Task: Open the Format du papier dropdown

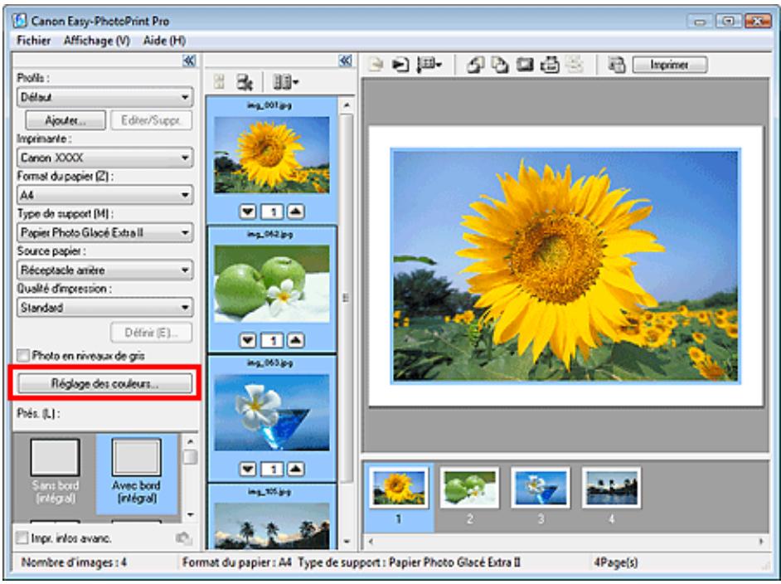Action: (x=105, y=195)
